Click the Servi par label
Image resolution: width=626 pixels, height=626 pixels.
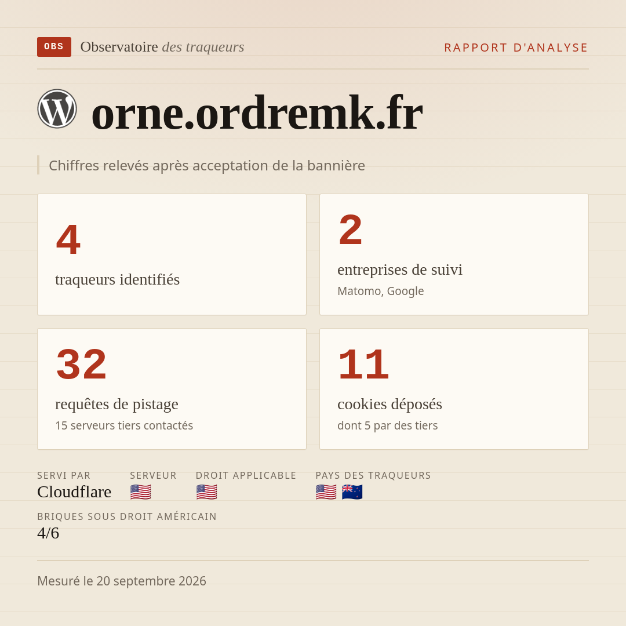pos(64,475)
